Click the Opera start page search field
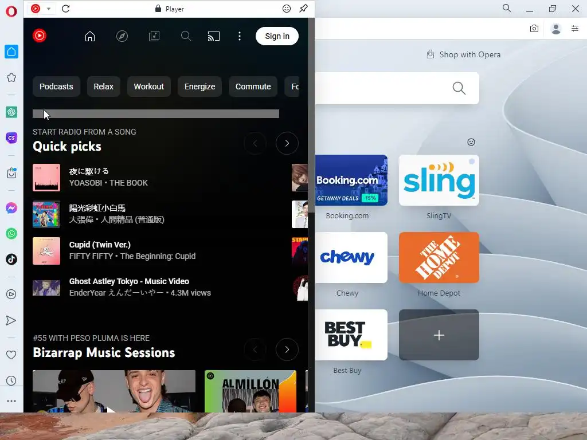587x440 pixels. pos(397,88)
